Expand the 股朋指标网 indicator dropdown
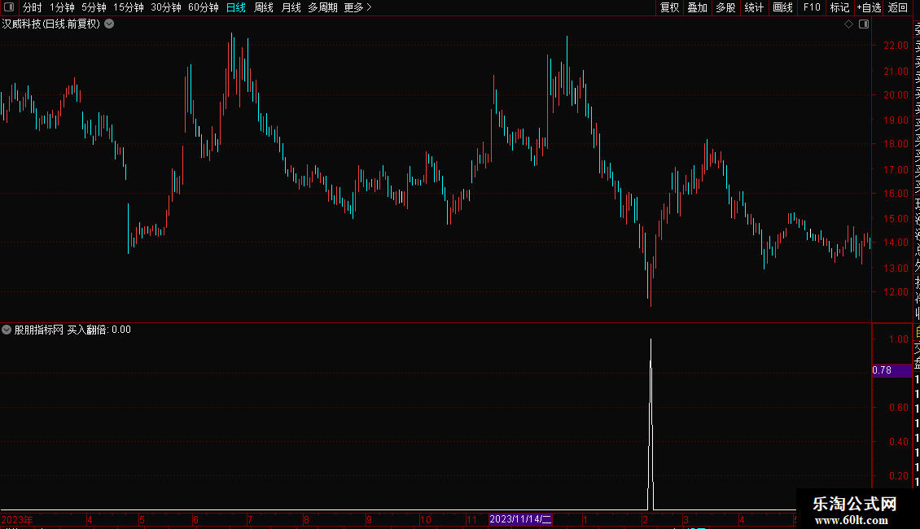Screen dimensions: 920x529 click(x=7, y=330)
